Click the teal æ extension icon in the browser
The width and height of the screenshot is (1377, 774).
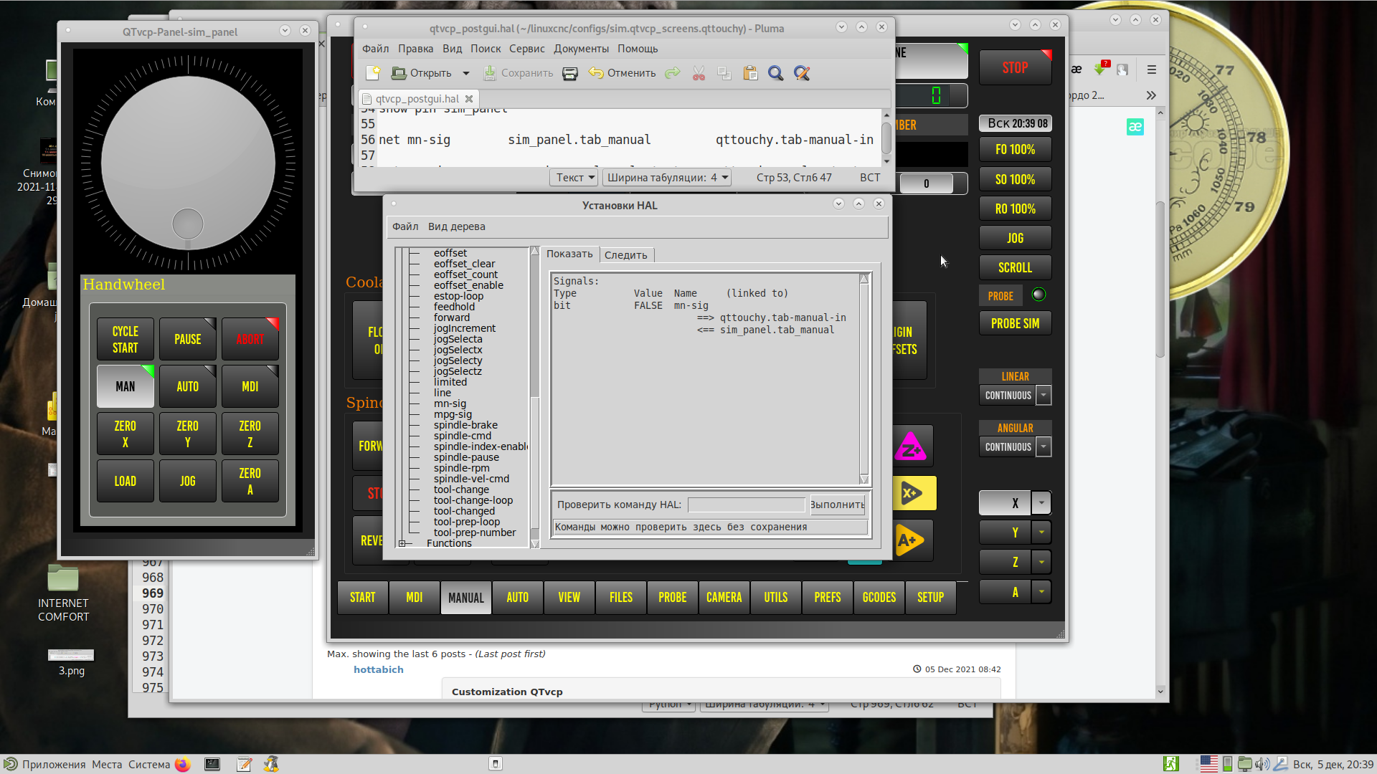(x=1135, y=127)
